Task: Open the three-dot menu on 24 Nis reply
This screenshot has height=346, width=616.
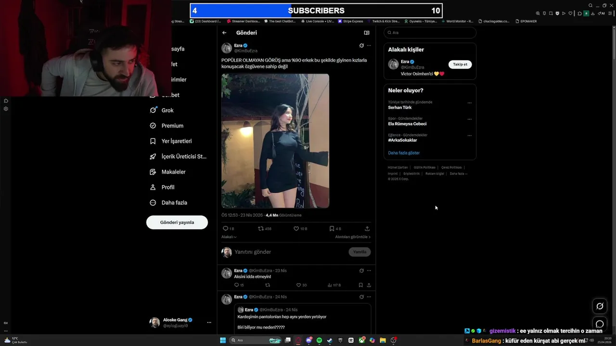Action: [369, 297]
